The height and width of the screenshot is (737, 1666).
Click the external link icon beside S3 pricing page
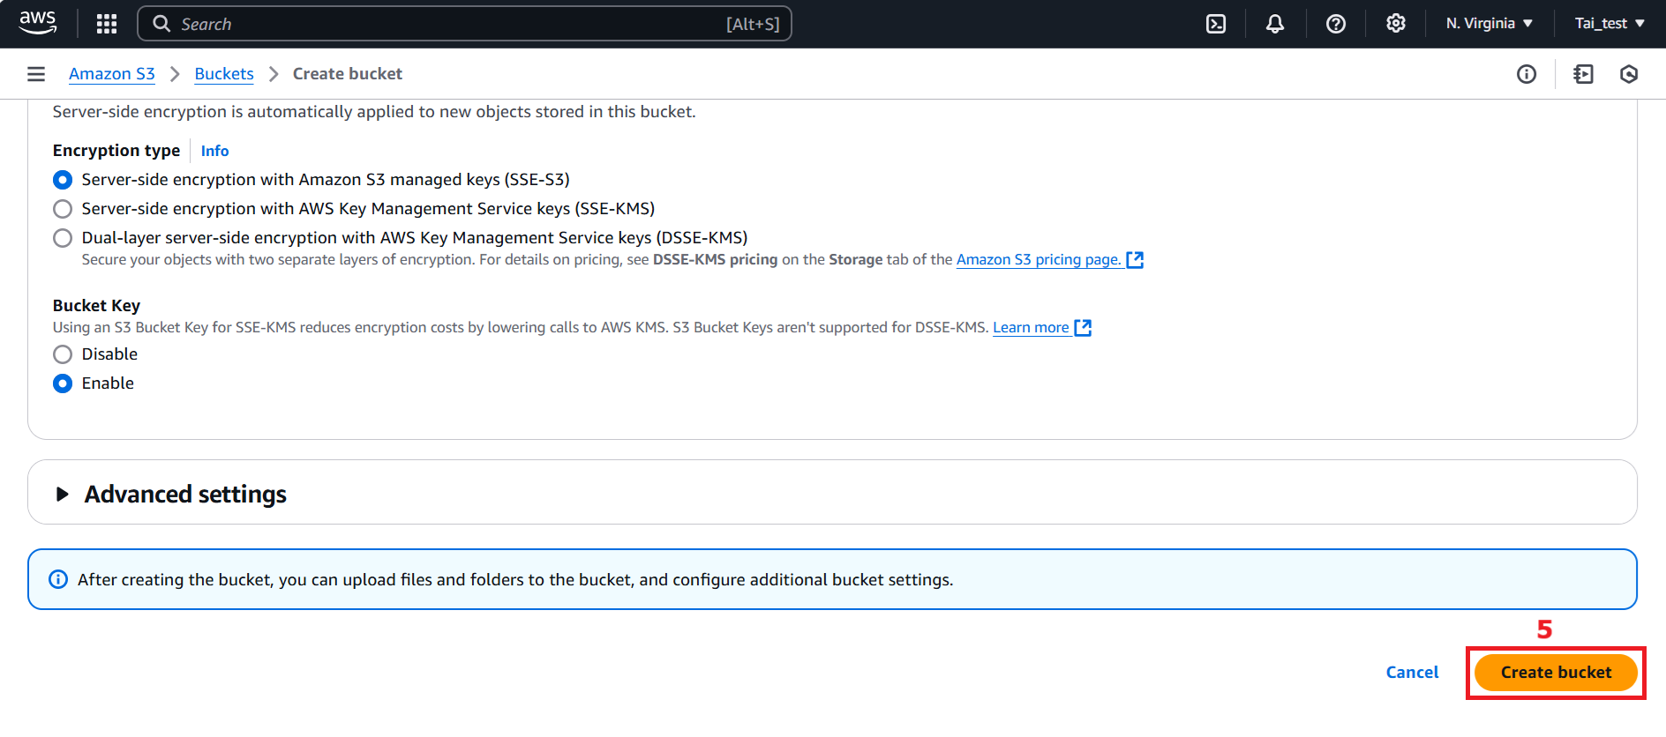point(1135,260)
